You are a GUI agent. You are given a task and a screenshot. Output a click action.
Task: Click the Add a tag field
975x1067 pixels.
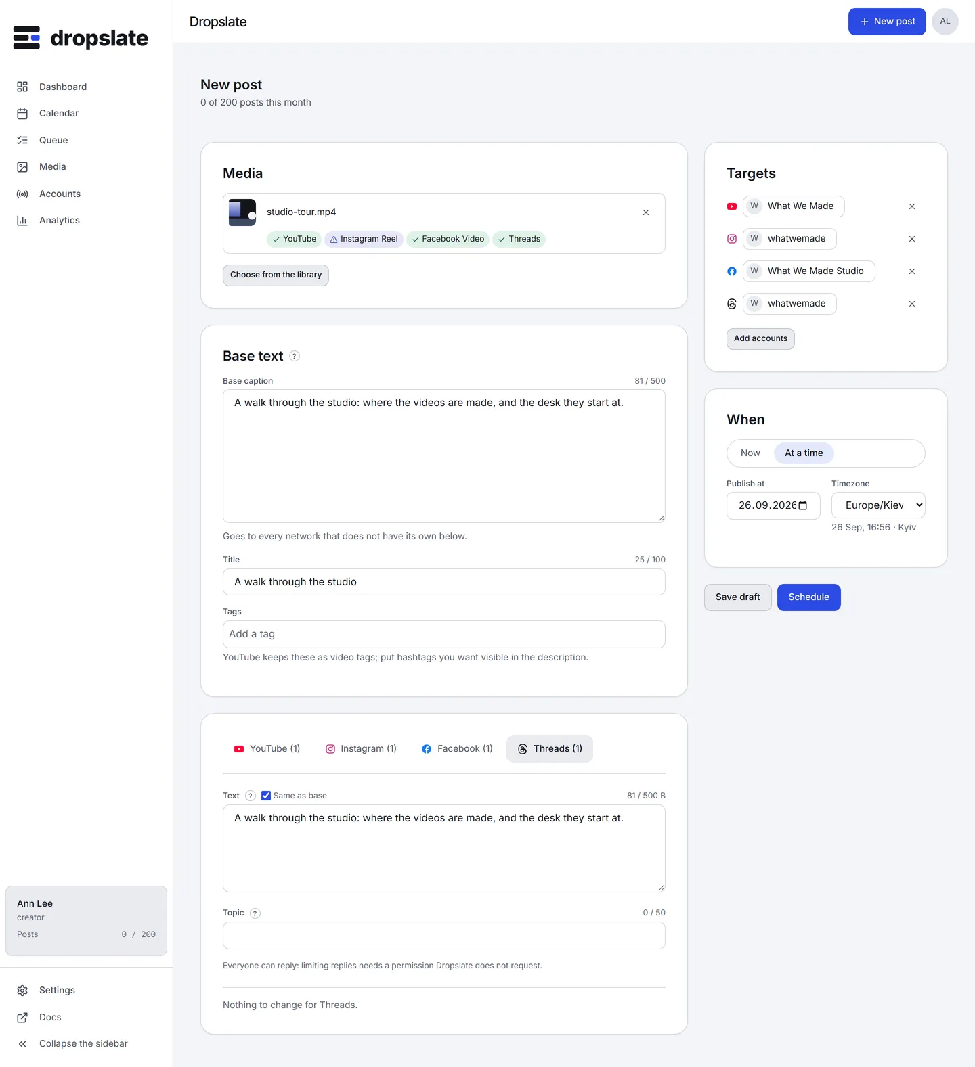point(444,634)
